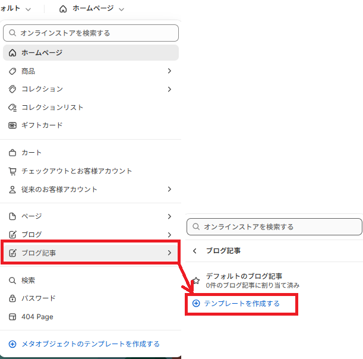Click the ギフトカード icon
Viewport: 363px width, 359px height.
point(12,125)
